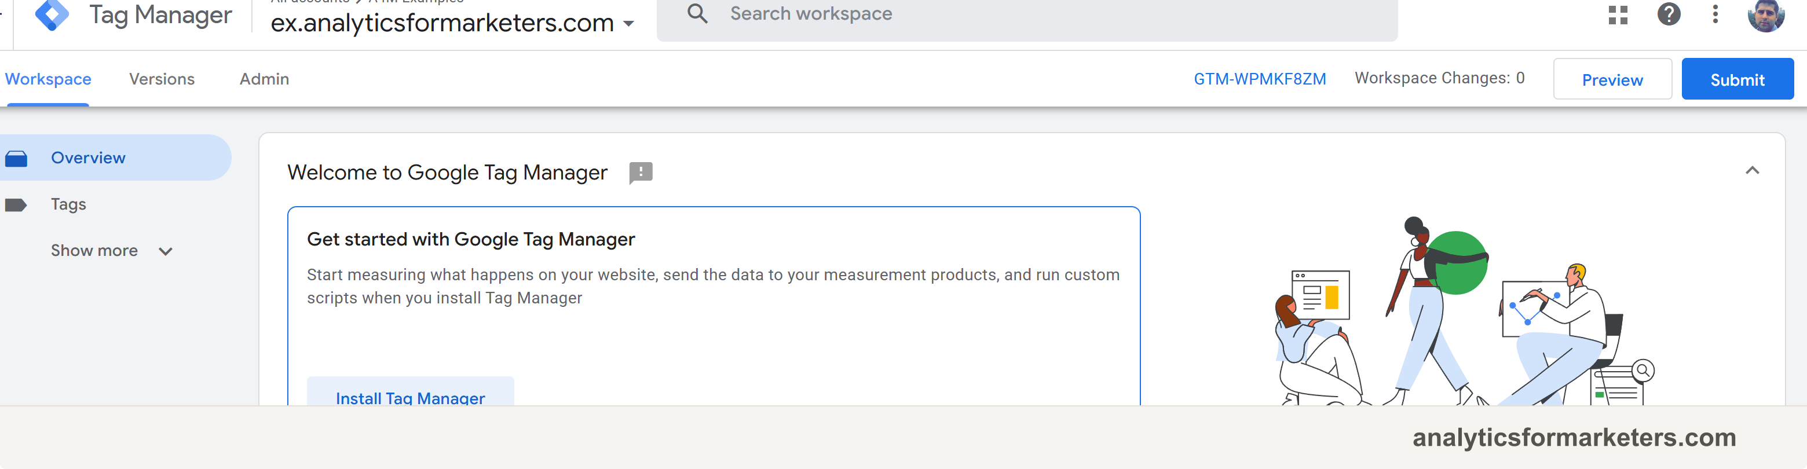Switch to the Workspace tab
Screen dimensions: 1807x469
(x=47, y=79)
